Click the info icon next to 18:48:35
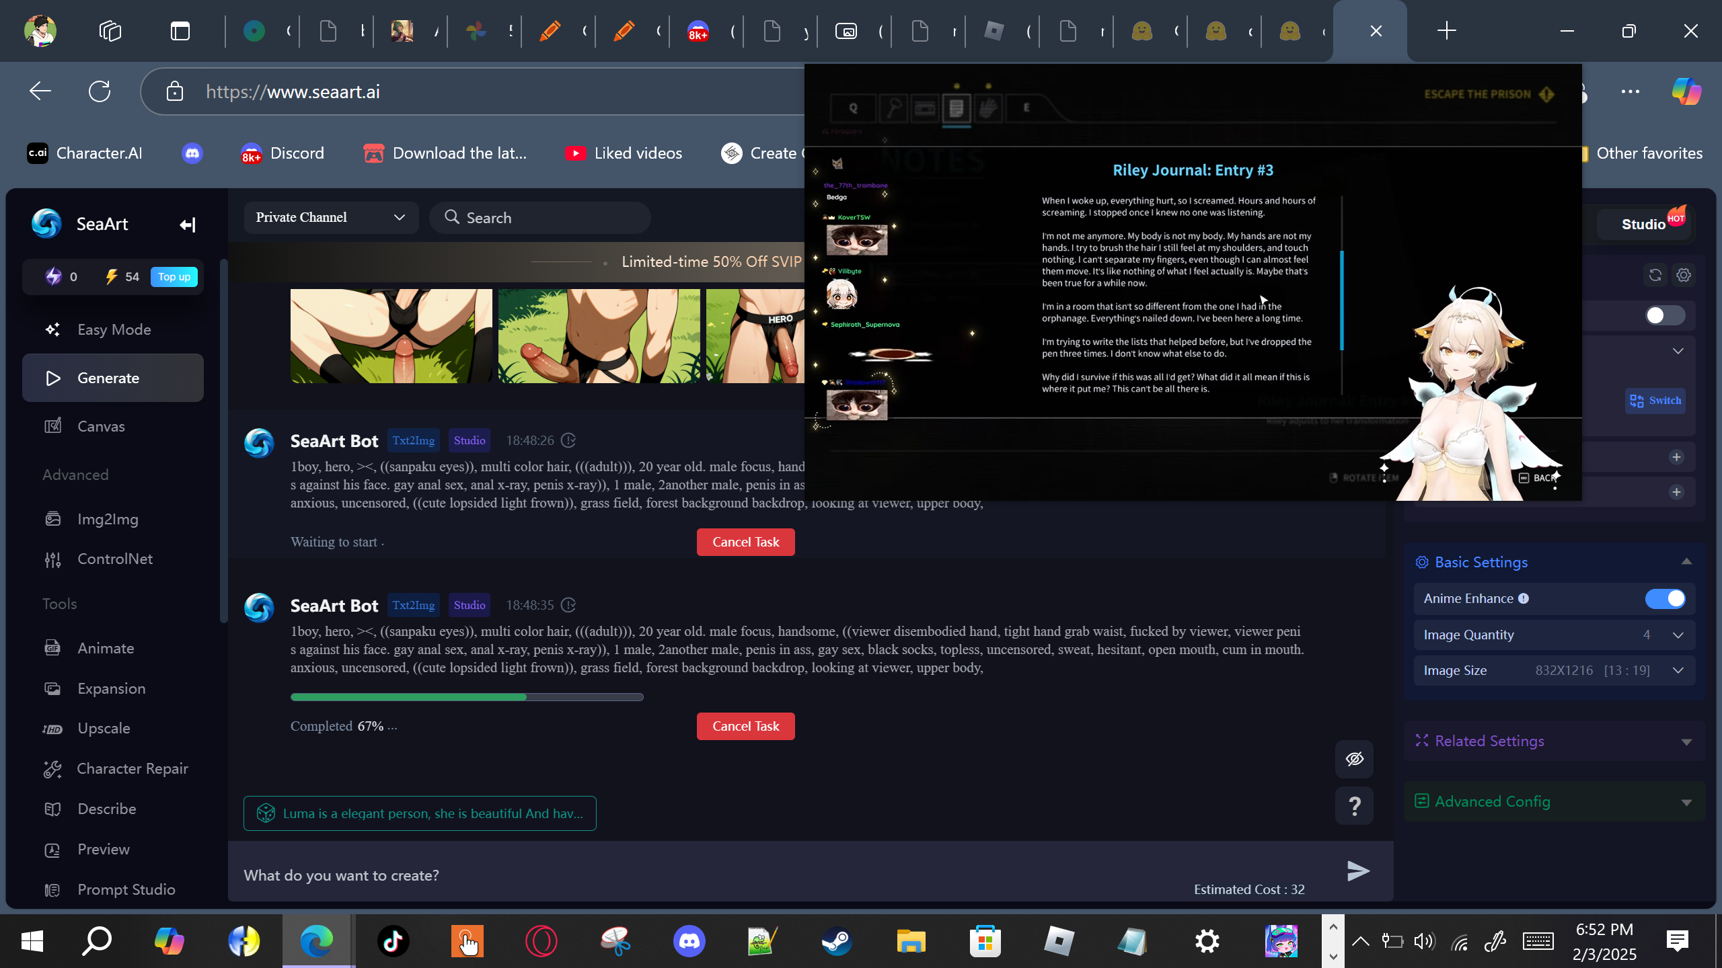The height and width of the screenshot is (968, 1722). pyautogui.click(x=569, y=605)
